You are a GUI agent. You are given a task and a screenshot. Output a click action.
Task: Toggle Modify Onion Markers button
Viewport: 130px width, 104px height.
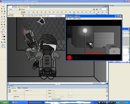34,16
